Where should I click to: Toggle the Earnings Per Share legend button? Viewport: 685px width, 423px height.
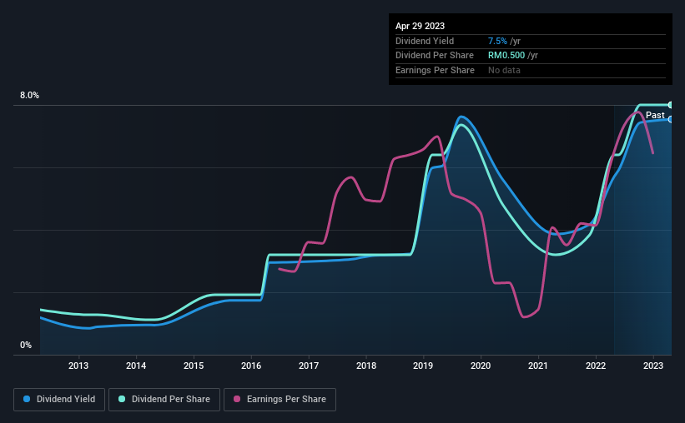pos(280,400)
